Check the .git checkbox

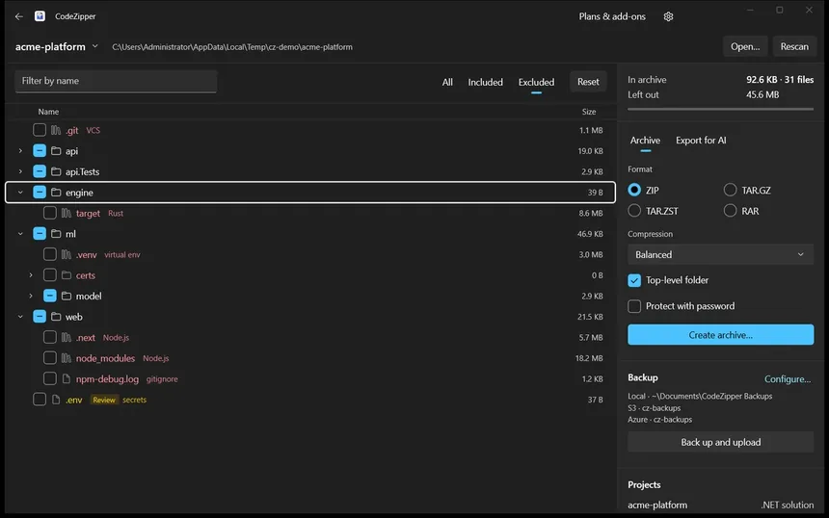[40, 130]
